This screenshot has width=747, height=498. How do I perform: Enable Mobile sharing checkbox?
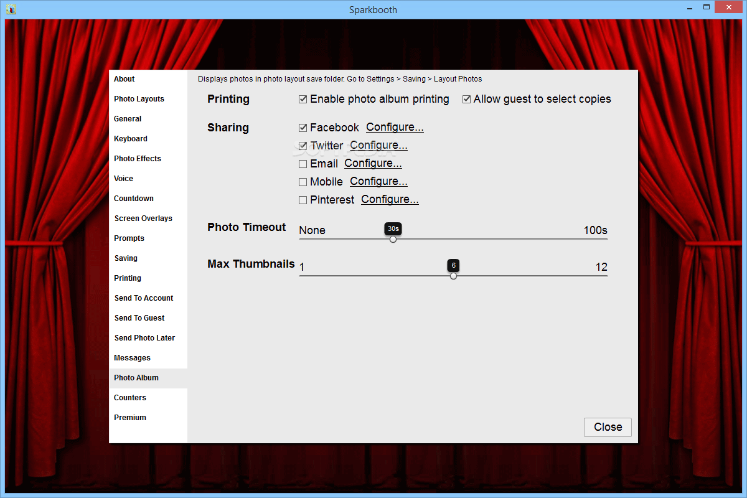coord(303,182)
